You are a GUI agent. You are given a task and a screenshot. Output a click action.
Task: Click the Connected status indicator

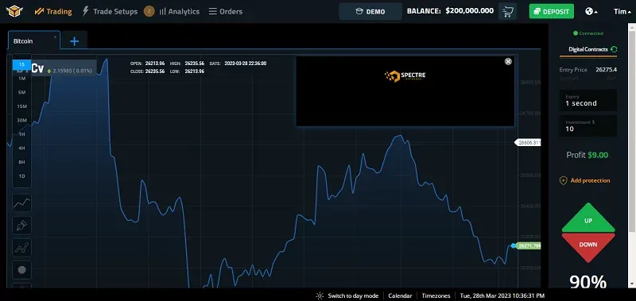pyautogui.click(x=588, y=33)
